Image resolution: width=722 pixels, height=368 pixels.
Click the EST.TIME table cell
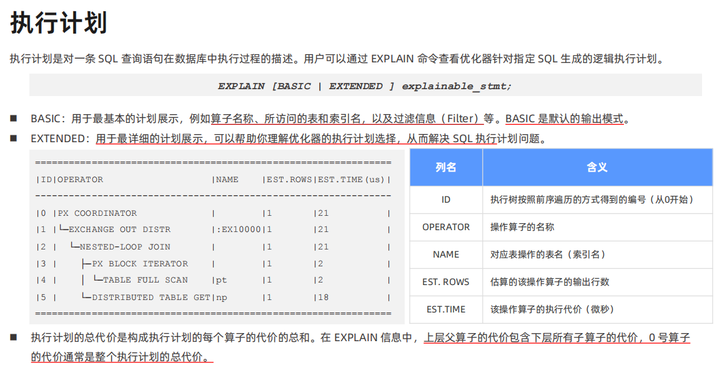coord(446,309)
